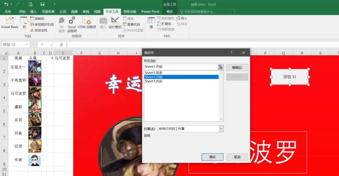Click XML Export (导出)
Image resolution: width=339 pixels, height=176 pixels.
click(182, 24)
